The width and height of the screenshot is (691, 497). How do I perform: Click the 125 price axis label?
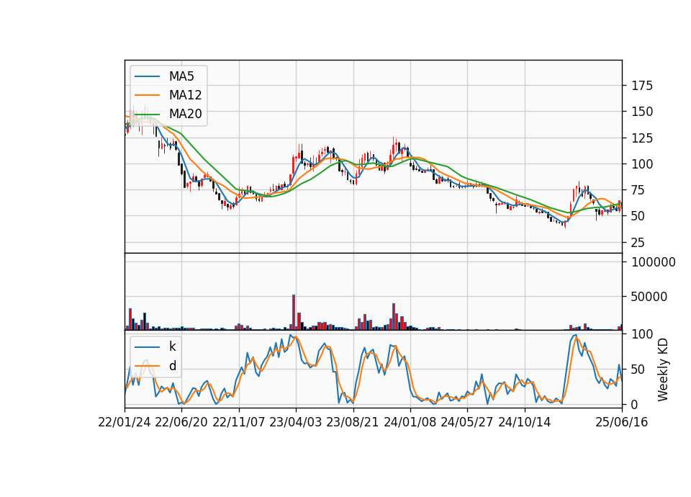tap(642, 138)
